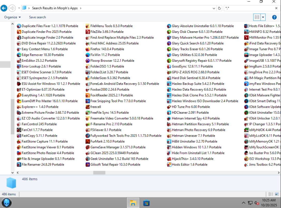The height and width of the screenshot is (208, 281).
Task: Click the IObit Uninstaller icon
Action: [246, 112]
